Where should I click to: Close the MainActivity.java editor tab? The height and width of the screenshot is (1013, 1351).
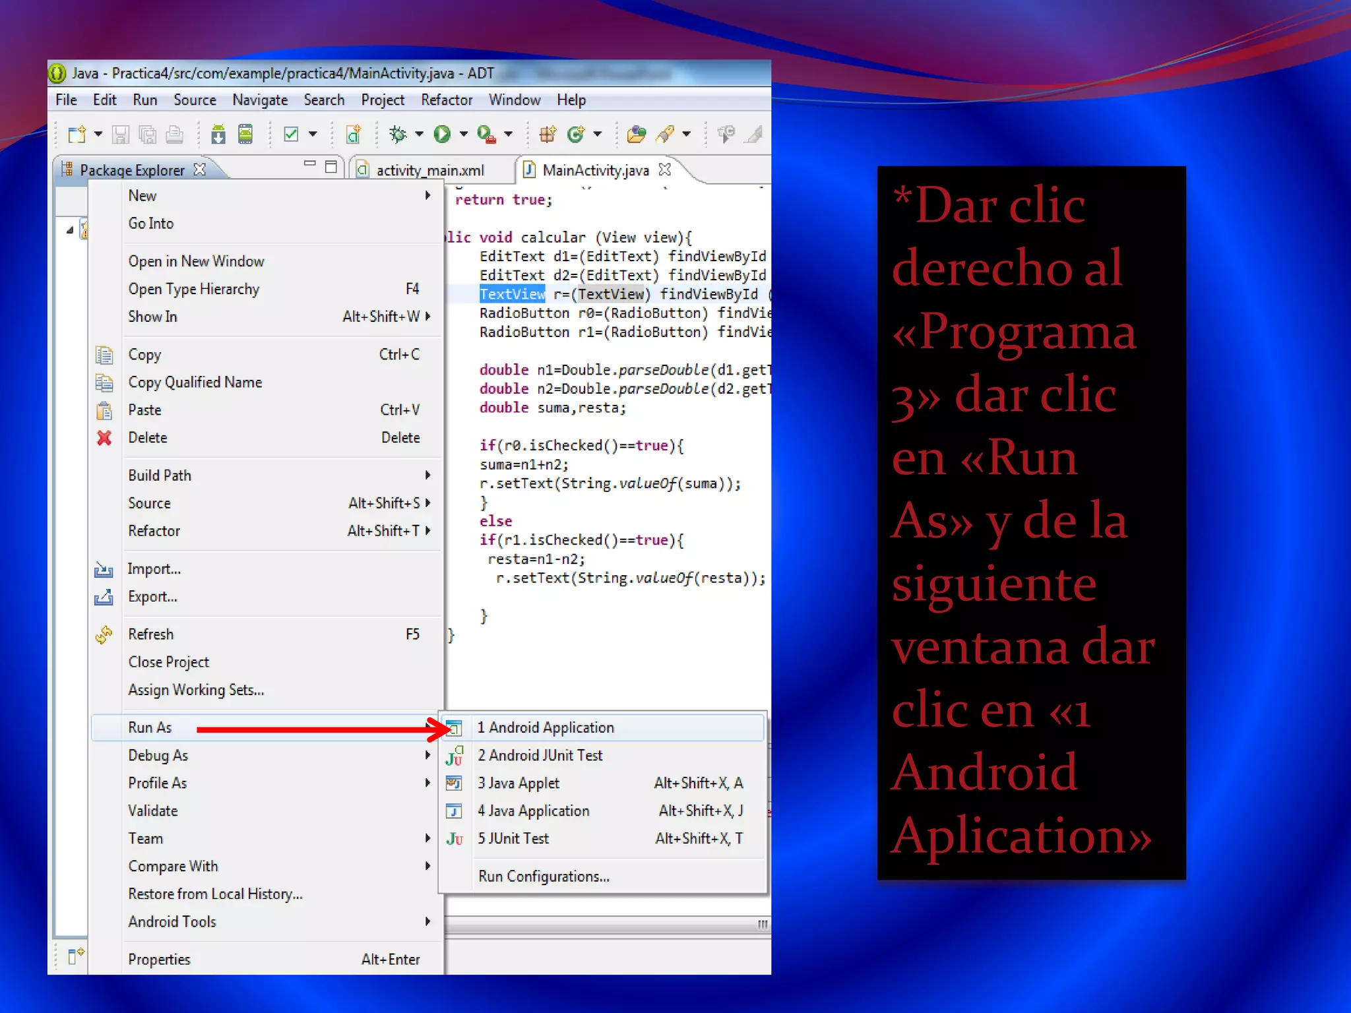[x=665, y=169]
